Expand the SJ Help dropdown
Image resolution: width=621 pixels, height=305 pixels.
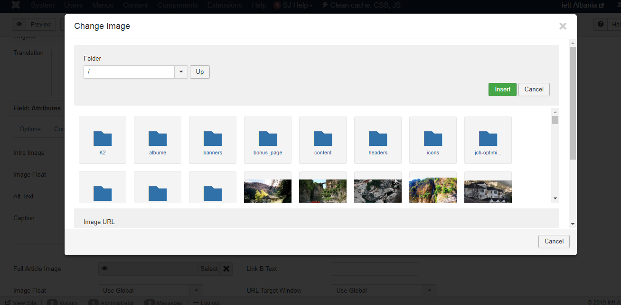click(x=293, y=5)
